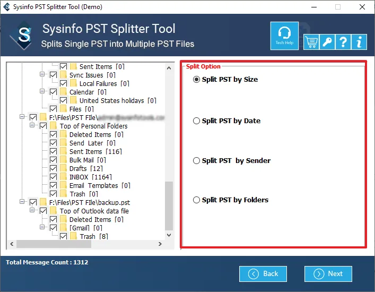Viewport: 375px width, 292px height.
Task: Uncheck the Sent Items [116] checkbox
Action: [54, 151]
